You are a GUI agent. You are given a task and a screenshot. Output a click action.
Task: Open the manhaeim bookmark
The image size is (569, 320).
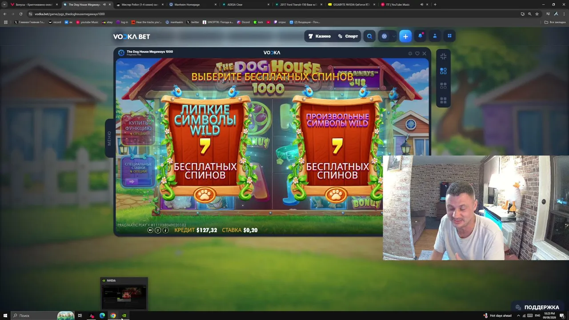click(x=174, y=22)
